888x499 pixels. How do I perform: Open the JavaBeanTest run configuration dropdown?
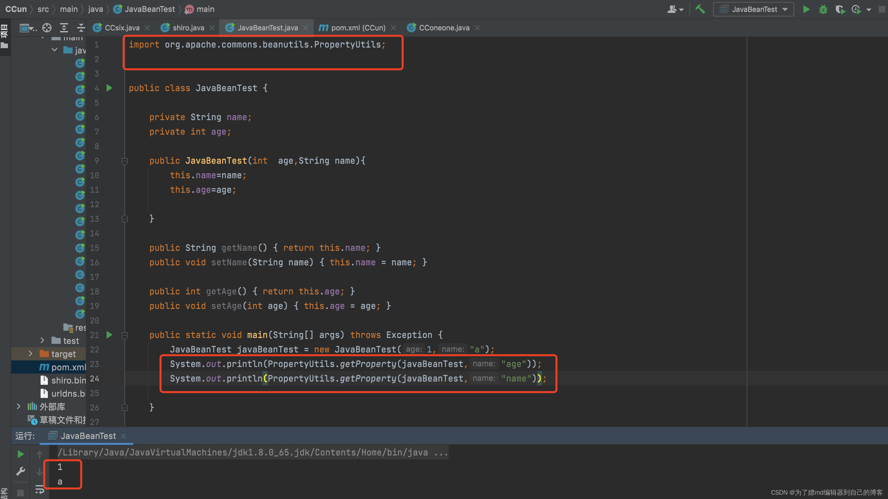[753, 9]
